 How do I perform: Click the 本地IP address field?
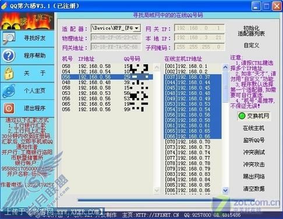tap(199, 37)
